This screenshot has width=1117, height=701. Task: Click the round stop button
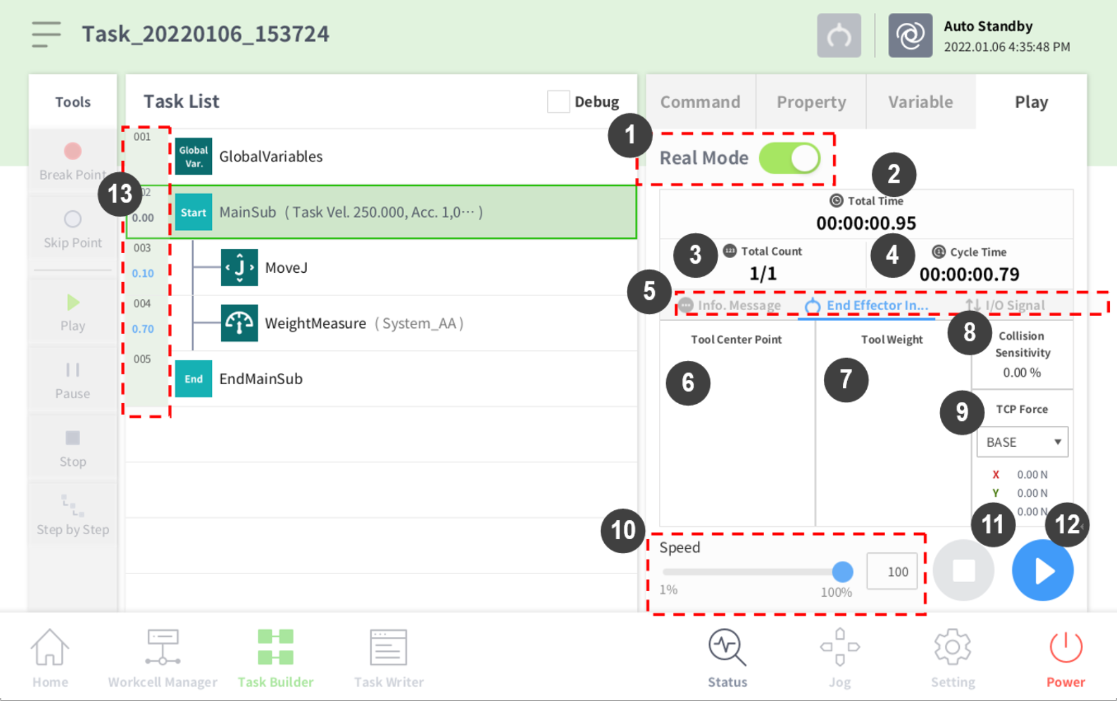[x=963, y=571]
